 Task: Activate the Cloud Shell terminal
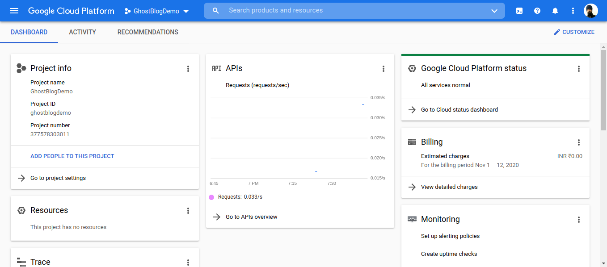point(519,11)
